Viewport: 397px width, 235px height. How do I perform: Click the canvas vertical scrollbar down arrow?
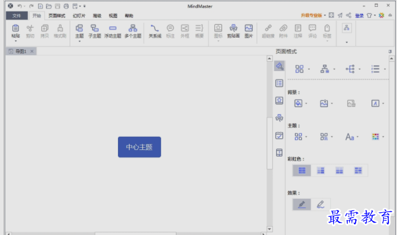(269, 229)
